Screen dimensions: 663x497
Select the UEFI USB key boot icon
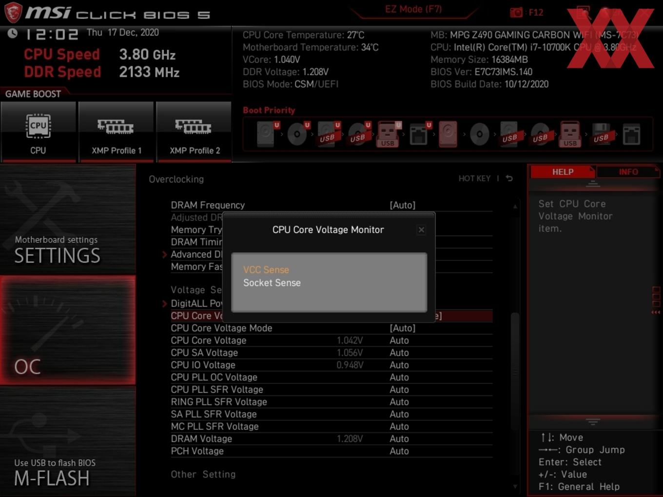pos(389,134)
